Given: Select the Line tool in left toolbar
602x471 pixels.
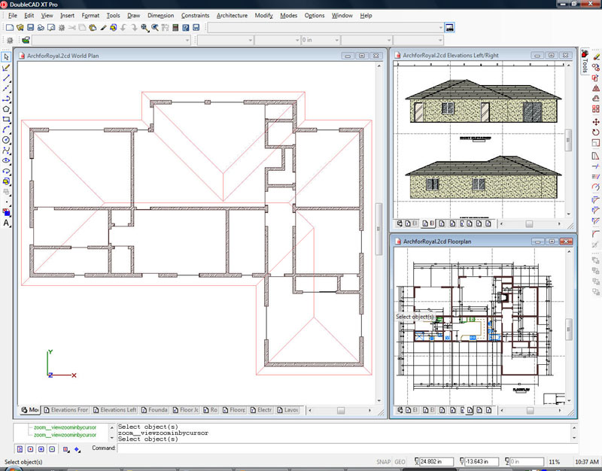Looking at the screenshot, I should (6, 78).
